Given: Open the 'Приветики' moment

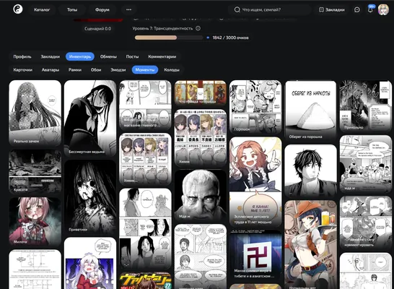Looking at the screenshot, I should (90, 197).
